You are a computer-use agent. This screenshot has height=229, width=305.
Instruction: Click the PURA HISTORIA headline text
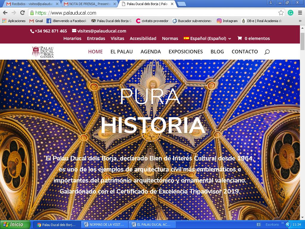pyautogui.click(x=153, y=111)
